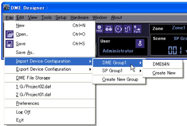Screen dimensions: 187x126
Task: Open the View menu
Action: coord(33,18)
